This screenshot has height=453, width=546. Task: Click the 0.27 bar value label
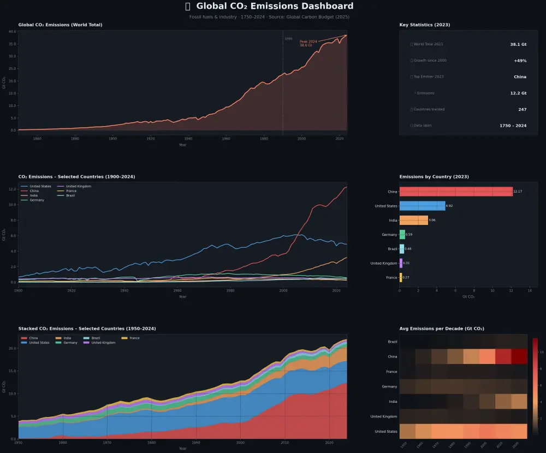tap(406, 277)
